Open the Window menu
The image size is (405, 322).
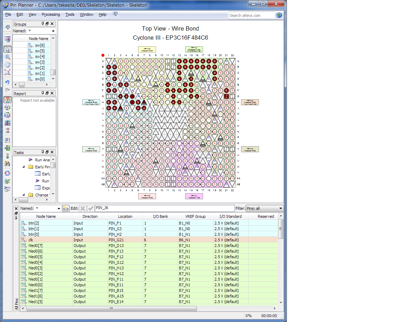pos(86,14)
